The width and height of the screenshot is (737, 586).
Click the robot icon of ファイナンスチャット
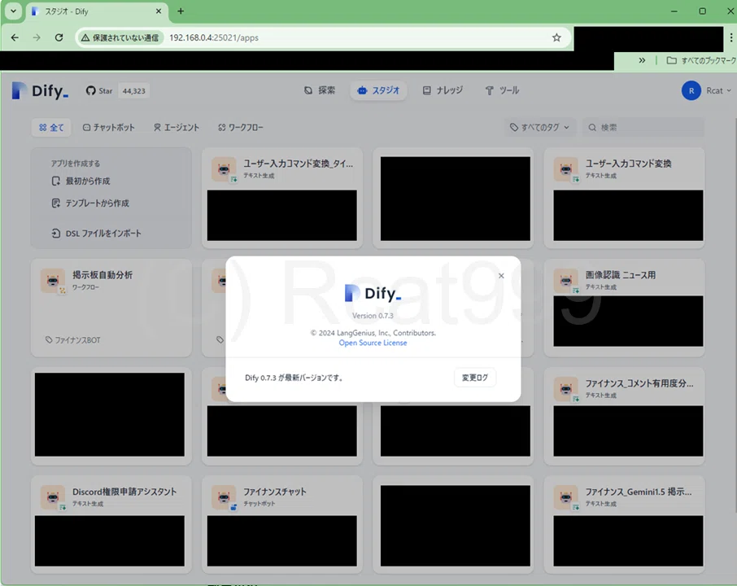(x=224, y=497)
